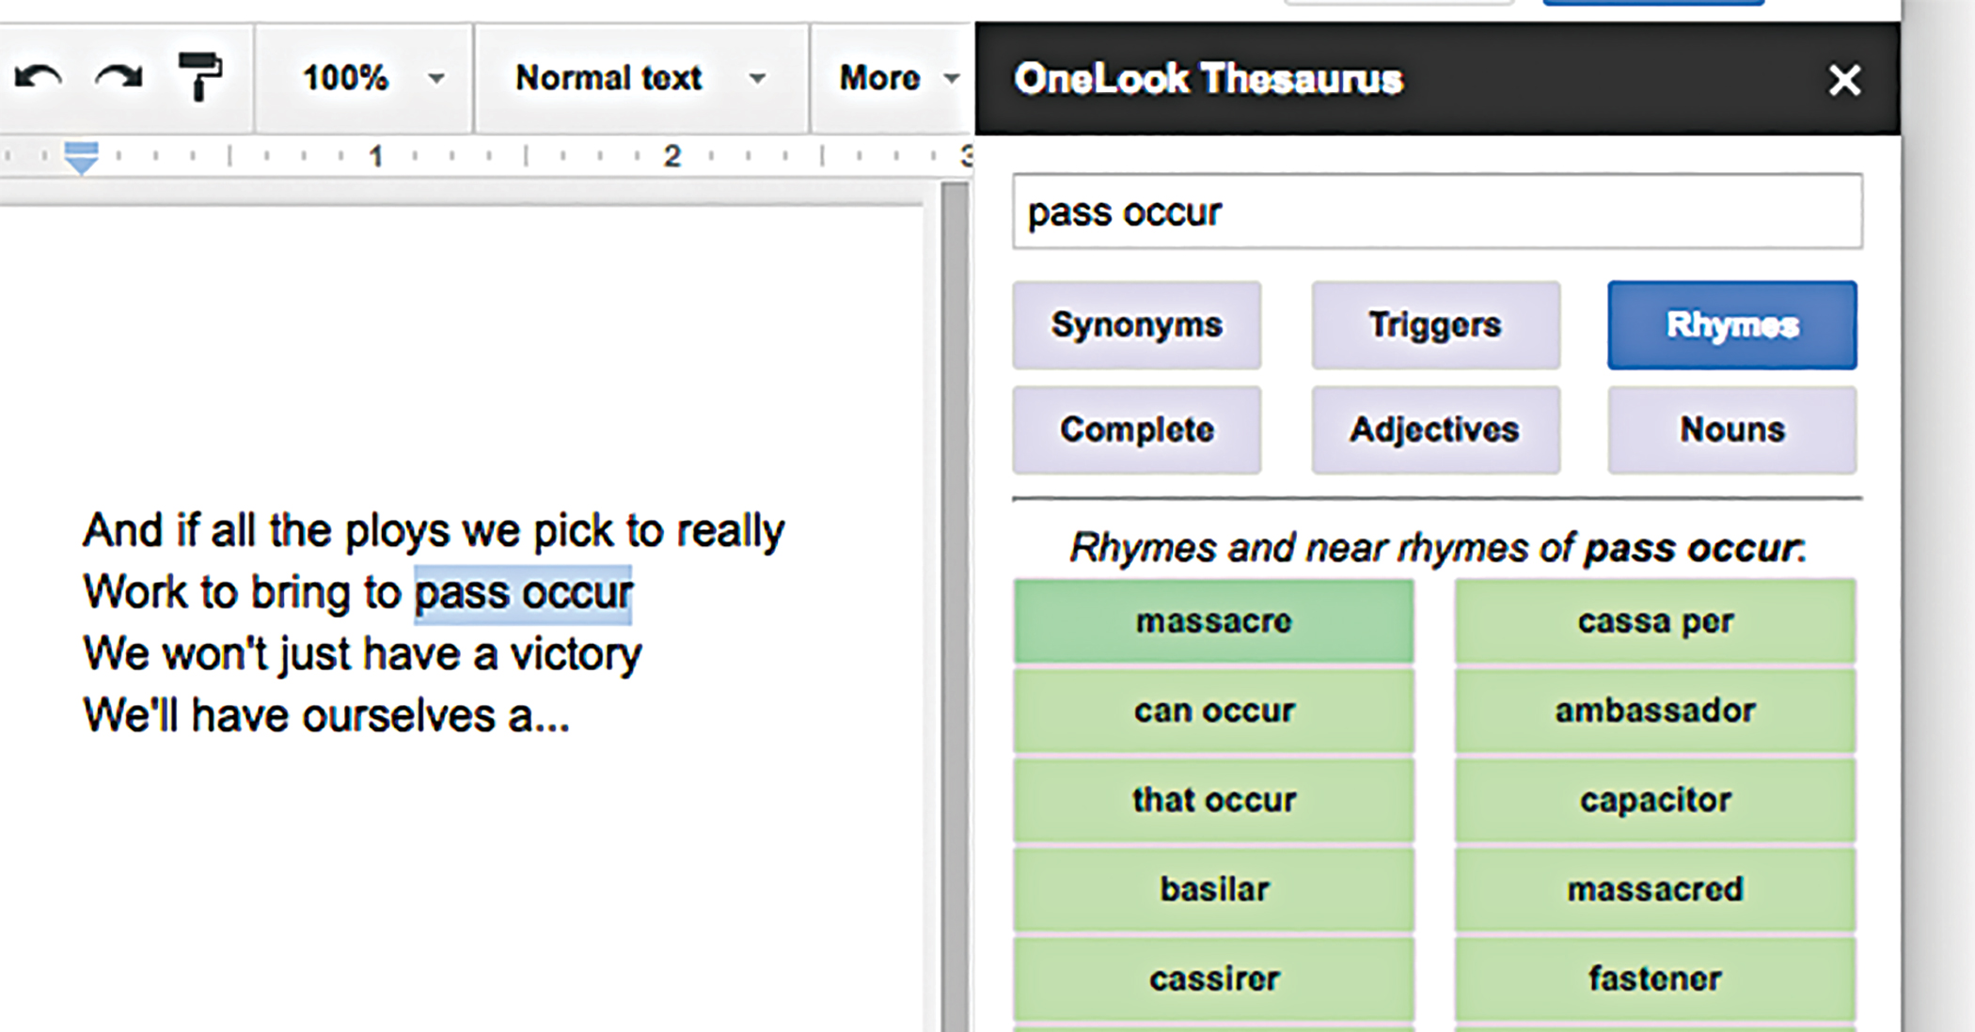Screen dimensions: 1975x1032
Task: Switch to the Synonyms mode
Action: pos(1136,325)
